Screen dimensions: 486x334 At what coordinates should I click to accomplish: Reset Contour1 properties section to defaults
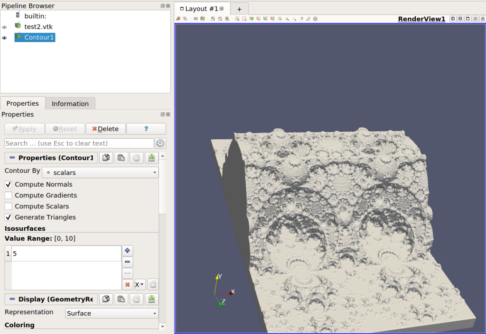click(x=136, y=158)
